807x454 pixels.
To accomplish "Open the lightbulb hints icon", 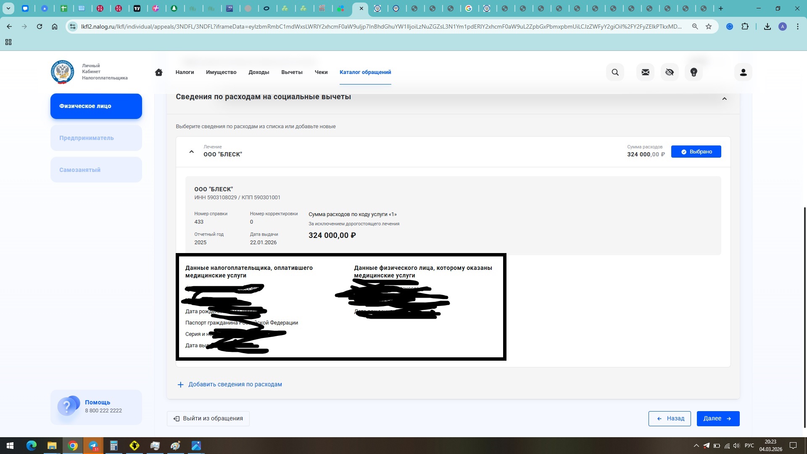I will (x=694, y=72).
